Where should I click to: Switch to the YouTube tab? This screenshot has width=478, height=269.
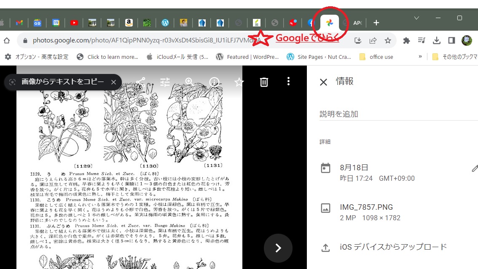coord(74,23)
